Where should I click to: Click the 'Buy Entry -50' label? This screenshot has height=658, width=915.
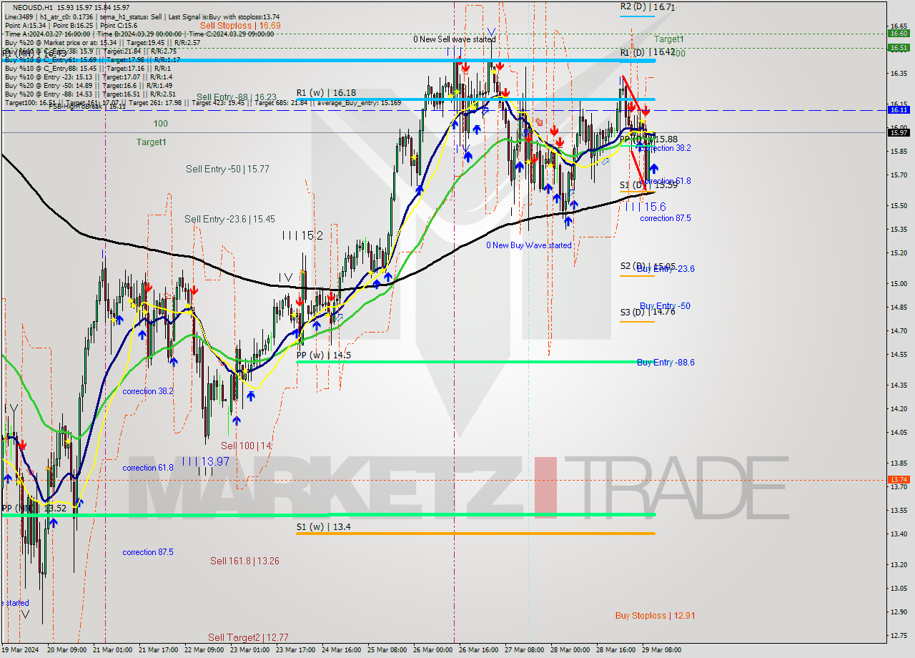pos(665,306)
